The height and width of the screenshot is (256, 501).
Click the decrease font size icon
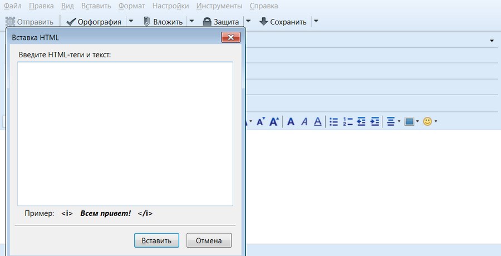tap(260, 122)
